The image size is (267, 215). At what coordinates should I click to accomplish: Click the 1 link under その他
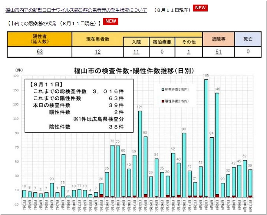(189, 52)
